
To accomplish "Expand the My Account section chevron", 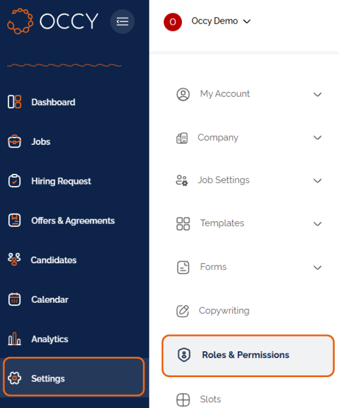I will [x=318, y=95].
